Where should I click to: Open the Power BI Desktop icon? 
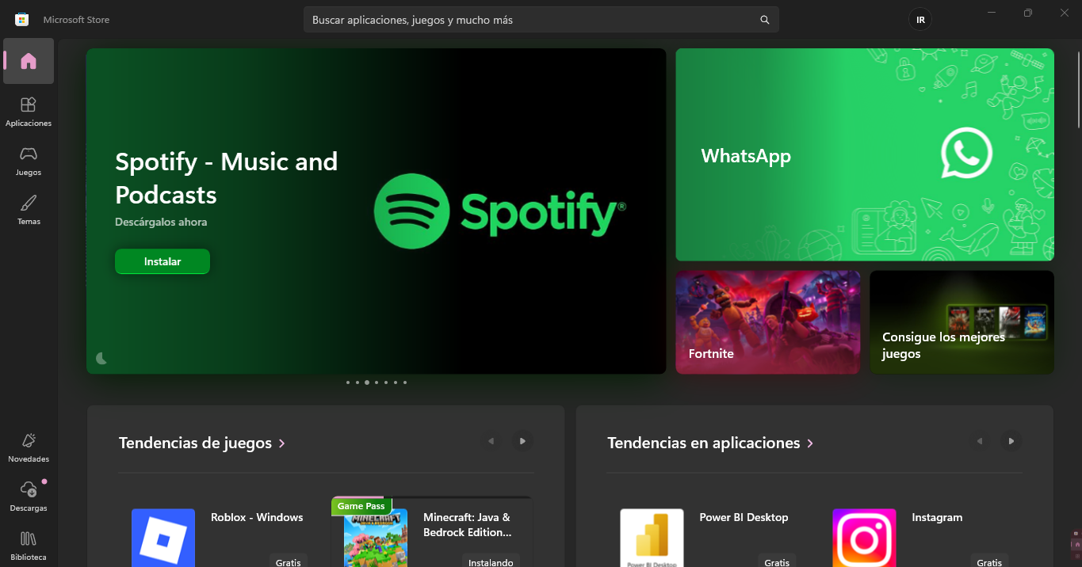652,538
